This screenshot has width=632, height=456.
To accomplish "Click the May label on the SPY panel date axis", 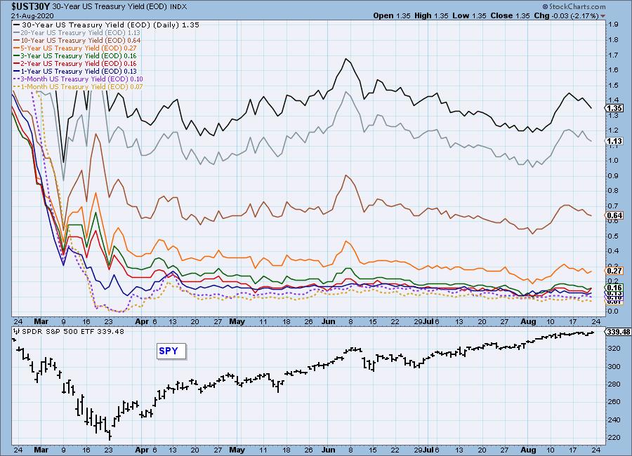I will [x=237, y=450].
